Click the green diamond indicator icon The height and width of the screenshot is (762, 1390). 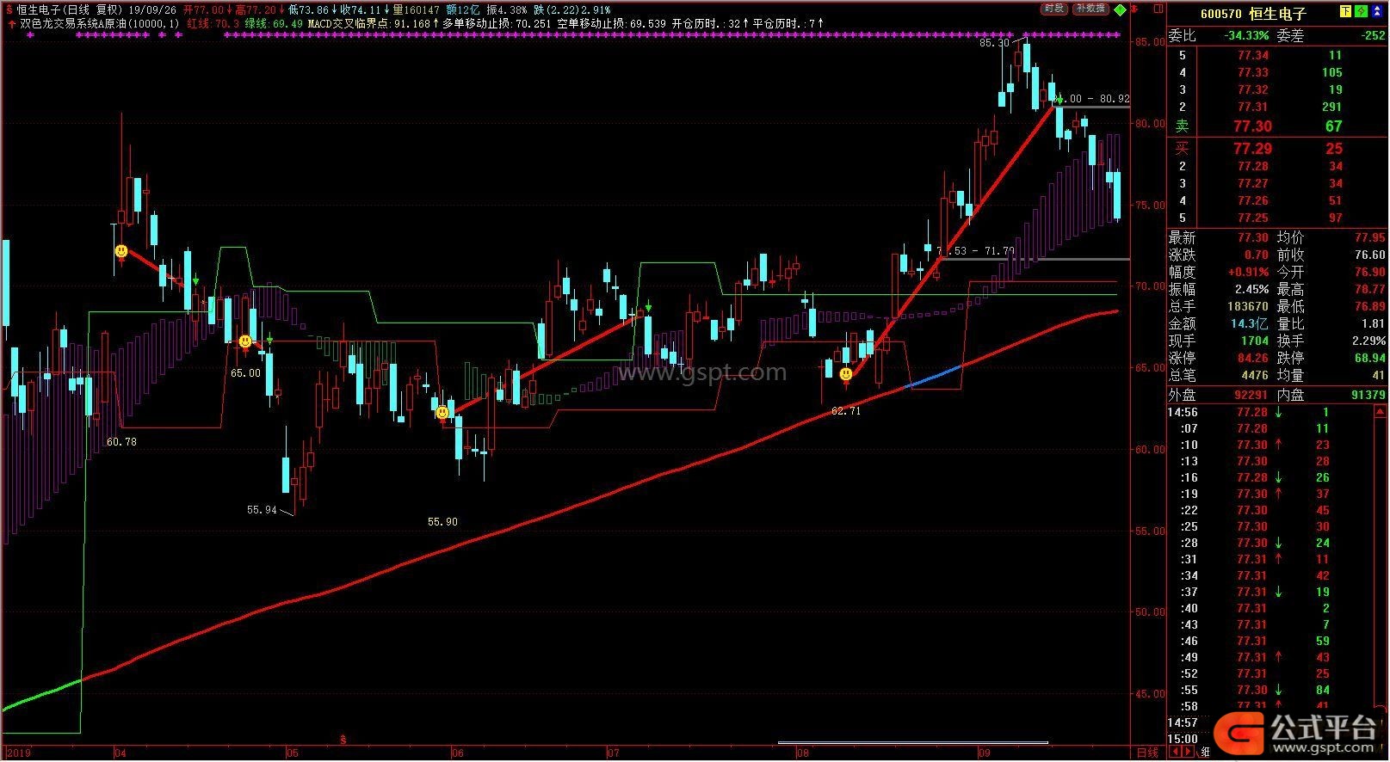pyautogui.click(x=1119, y=10)
